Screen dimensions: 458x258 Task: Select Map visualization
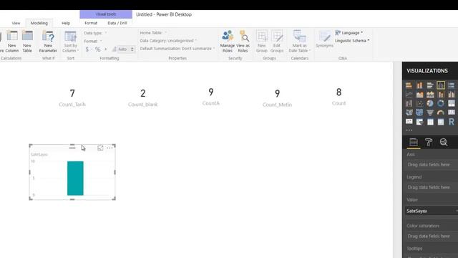tap(409, 113)
